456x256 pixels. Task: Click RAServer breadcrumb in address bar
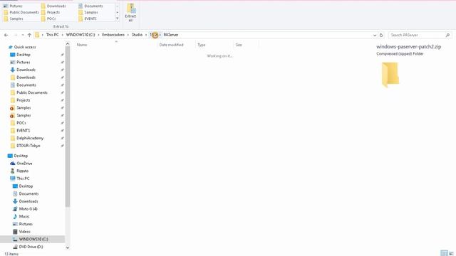[x=171, y=35]
